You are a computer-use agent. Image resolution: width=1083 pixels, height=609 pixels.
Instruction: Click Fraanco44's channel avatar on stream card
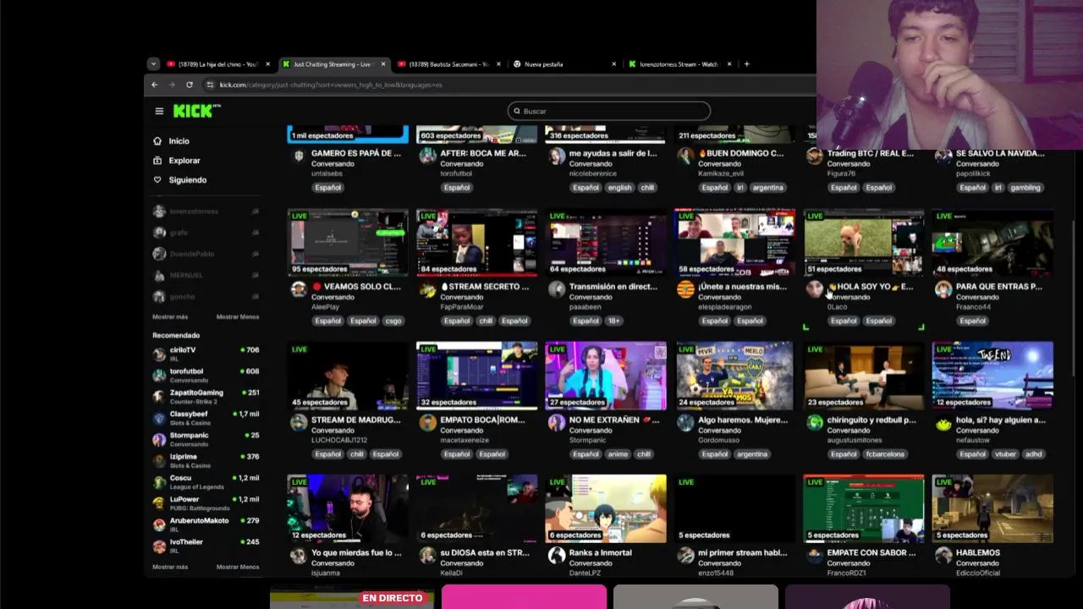point(943,289)
